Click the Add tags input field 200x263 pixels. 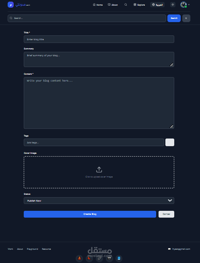(x=94, y=143)
